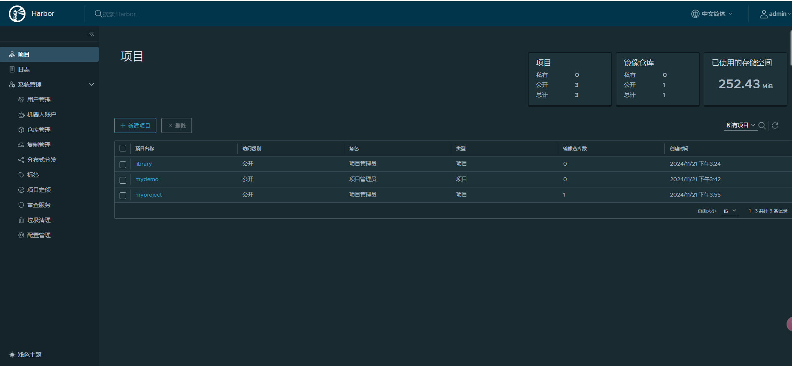Viewport: 792px width, 366px height.
Task: Open the library project link
Action: pos(143,164)
